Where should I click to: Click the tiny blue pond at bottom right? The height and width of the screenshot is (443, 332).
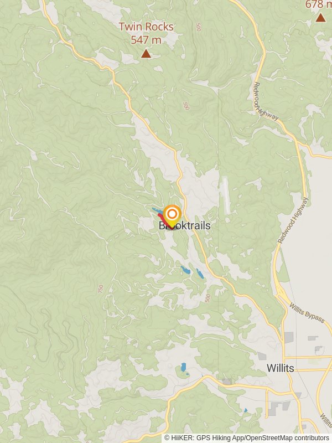click(x=245, y=410)
